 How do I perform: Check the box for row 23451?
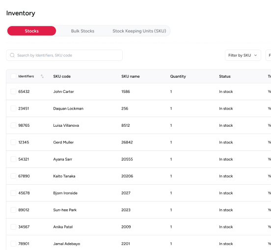[x=13, y=109]
